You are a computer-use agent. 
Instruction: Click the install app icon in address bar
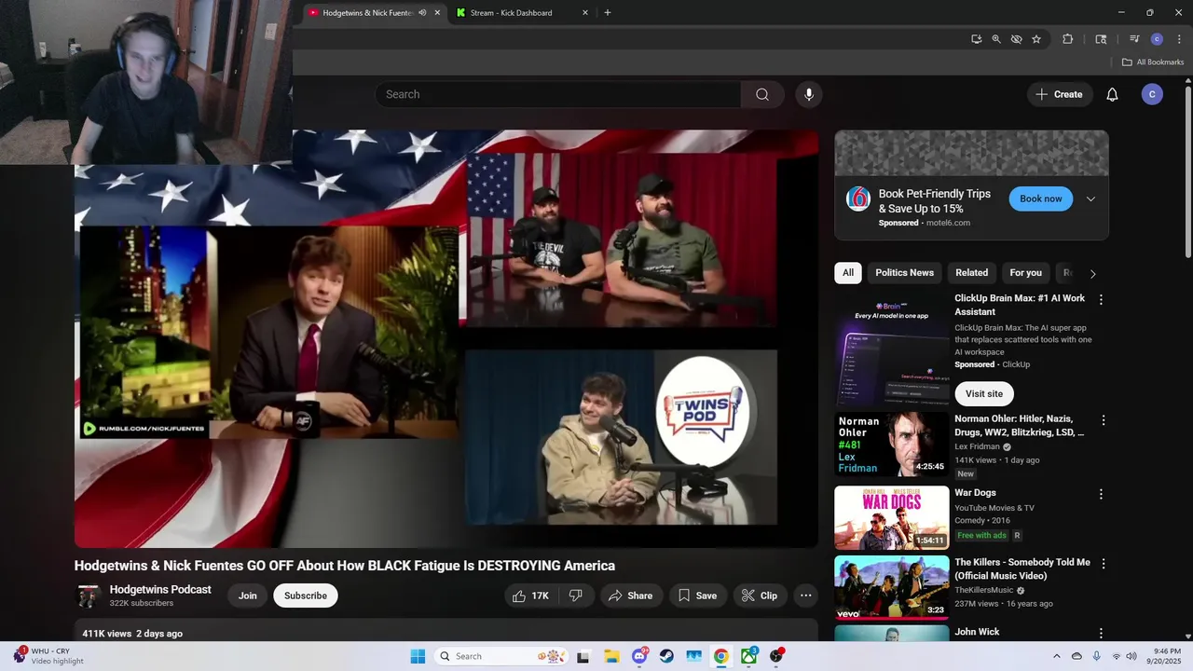(x=976, y=39)
